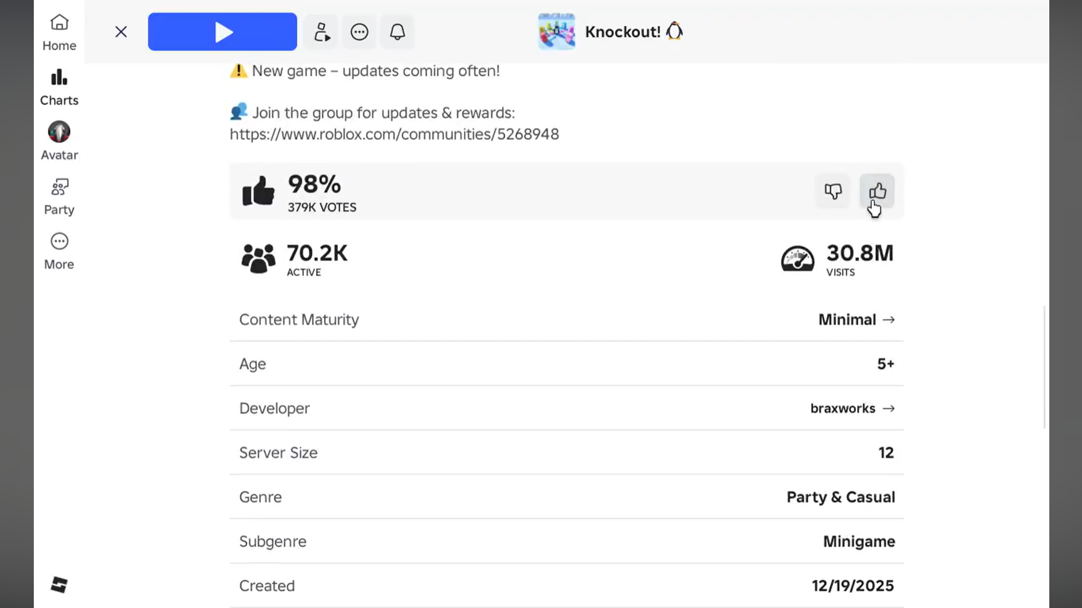Close the game details panel
The width and height of the screenshot is (1082, 608).
pos(121,32)
